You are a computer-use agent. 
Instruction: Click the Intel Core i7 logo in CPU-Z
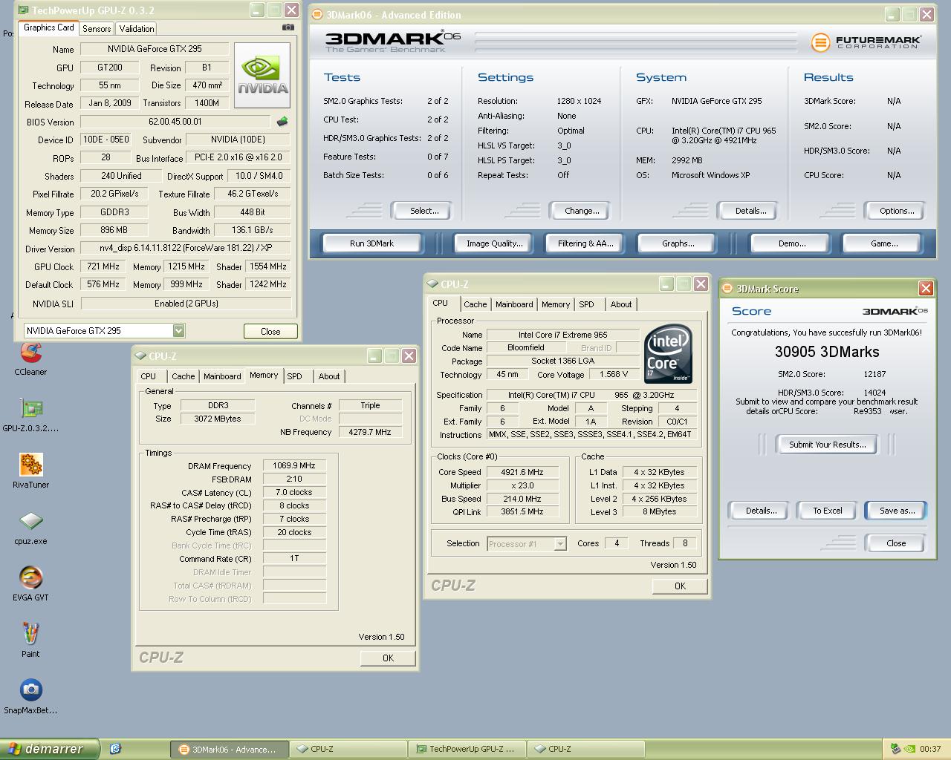click(x=668, y=353)
